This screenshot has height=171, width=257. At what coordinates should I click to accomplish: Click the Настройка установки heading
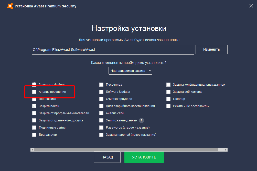coord(129,28)
